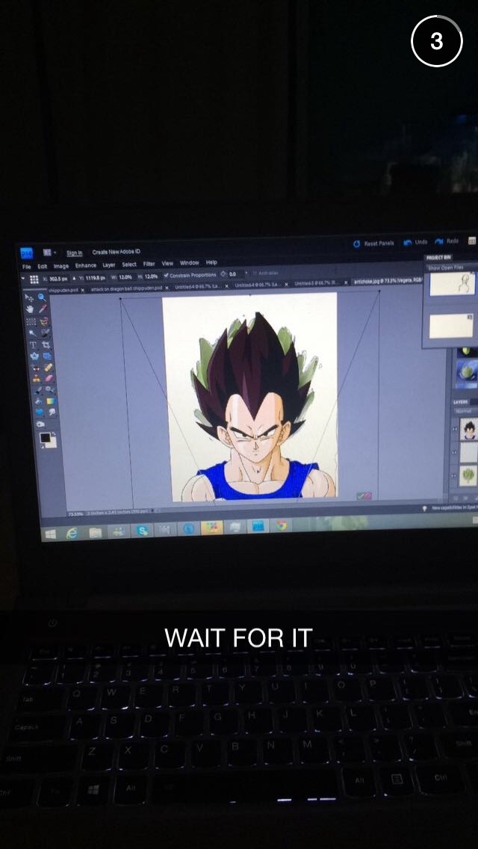Activate the Crop tool
This screenshot has height=849, width=478.
click(x=46, y=345)
